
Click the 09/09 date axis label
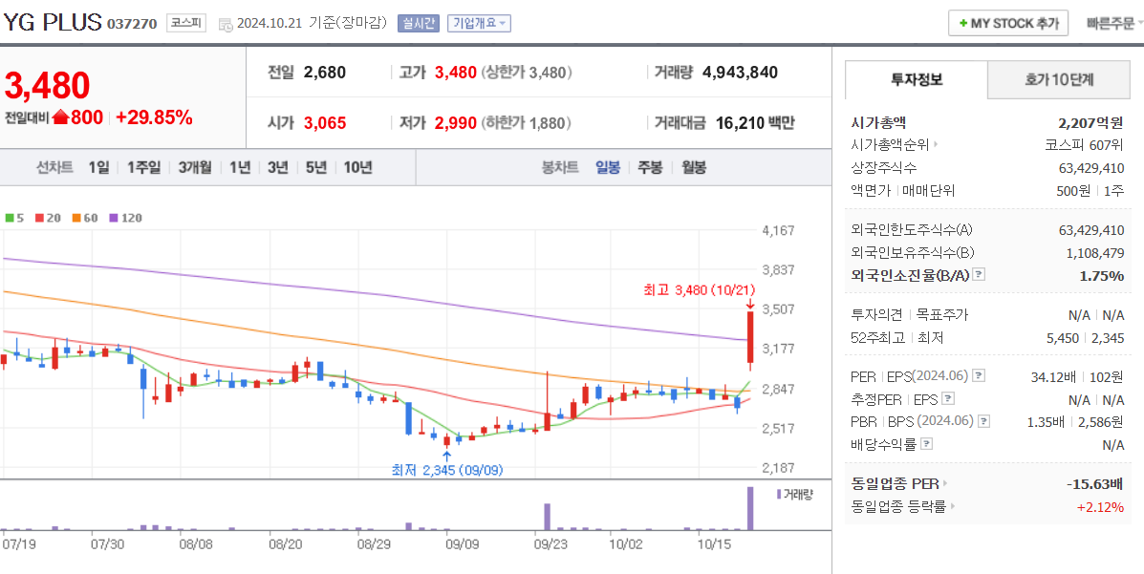[x=463, y=543]
